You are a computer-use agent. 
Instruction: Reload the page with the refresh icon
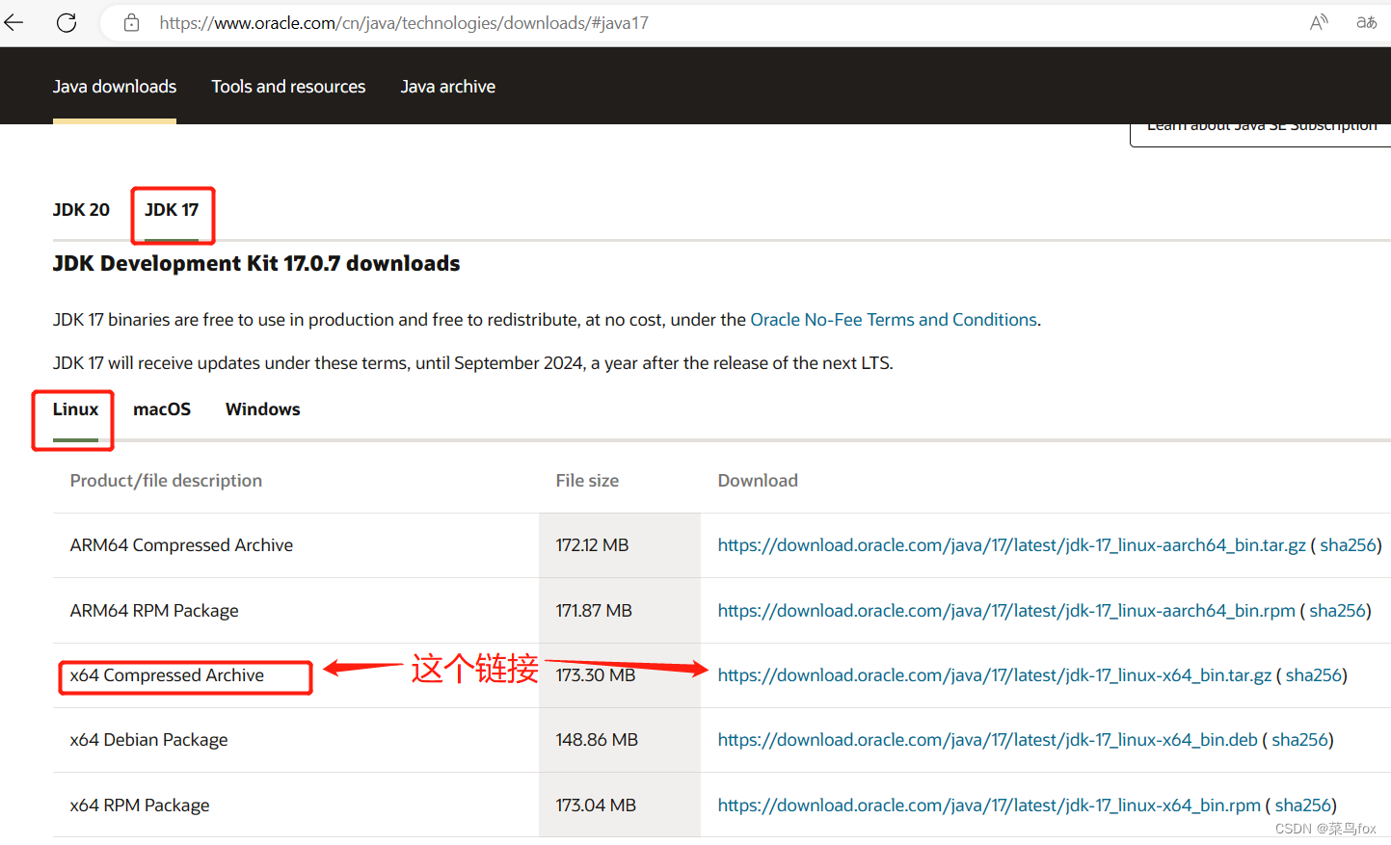67,22
